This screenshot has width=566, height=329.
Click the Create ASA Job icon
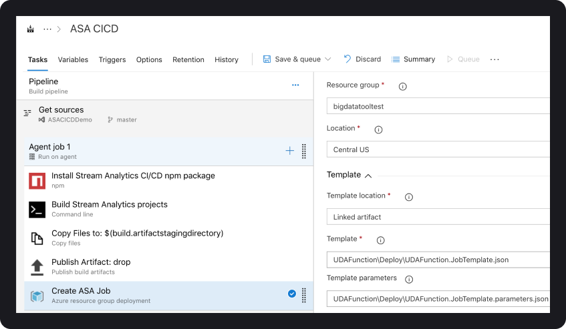[x=37, y=296]
